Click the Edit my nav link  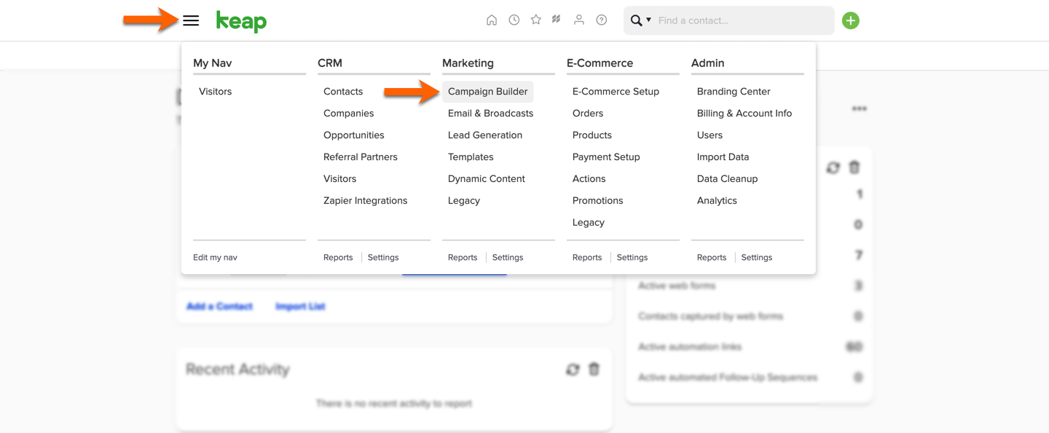pos(215,258)
